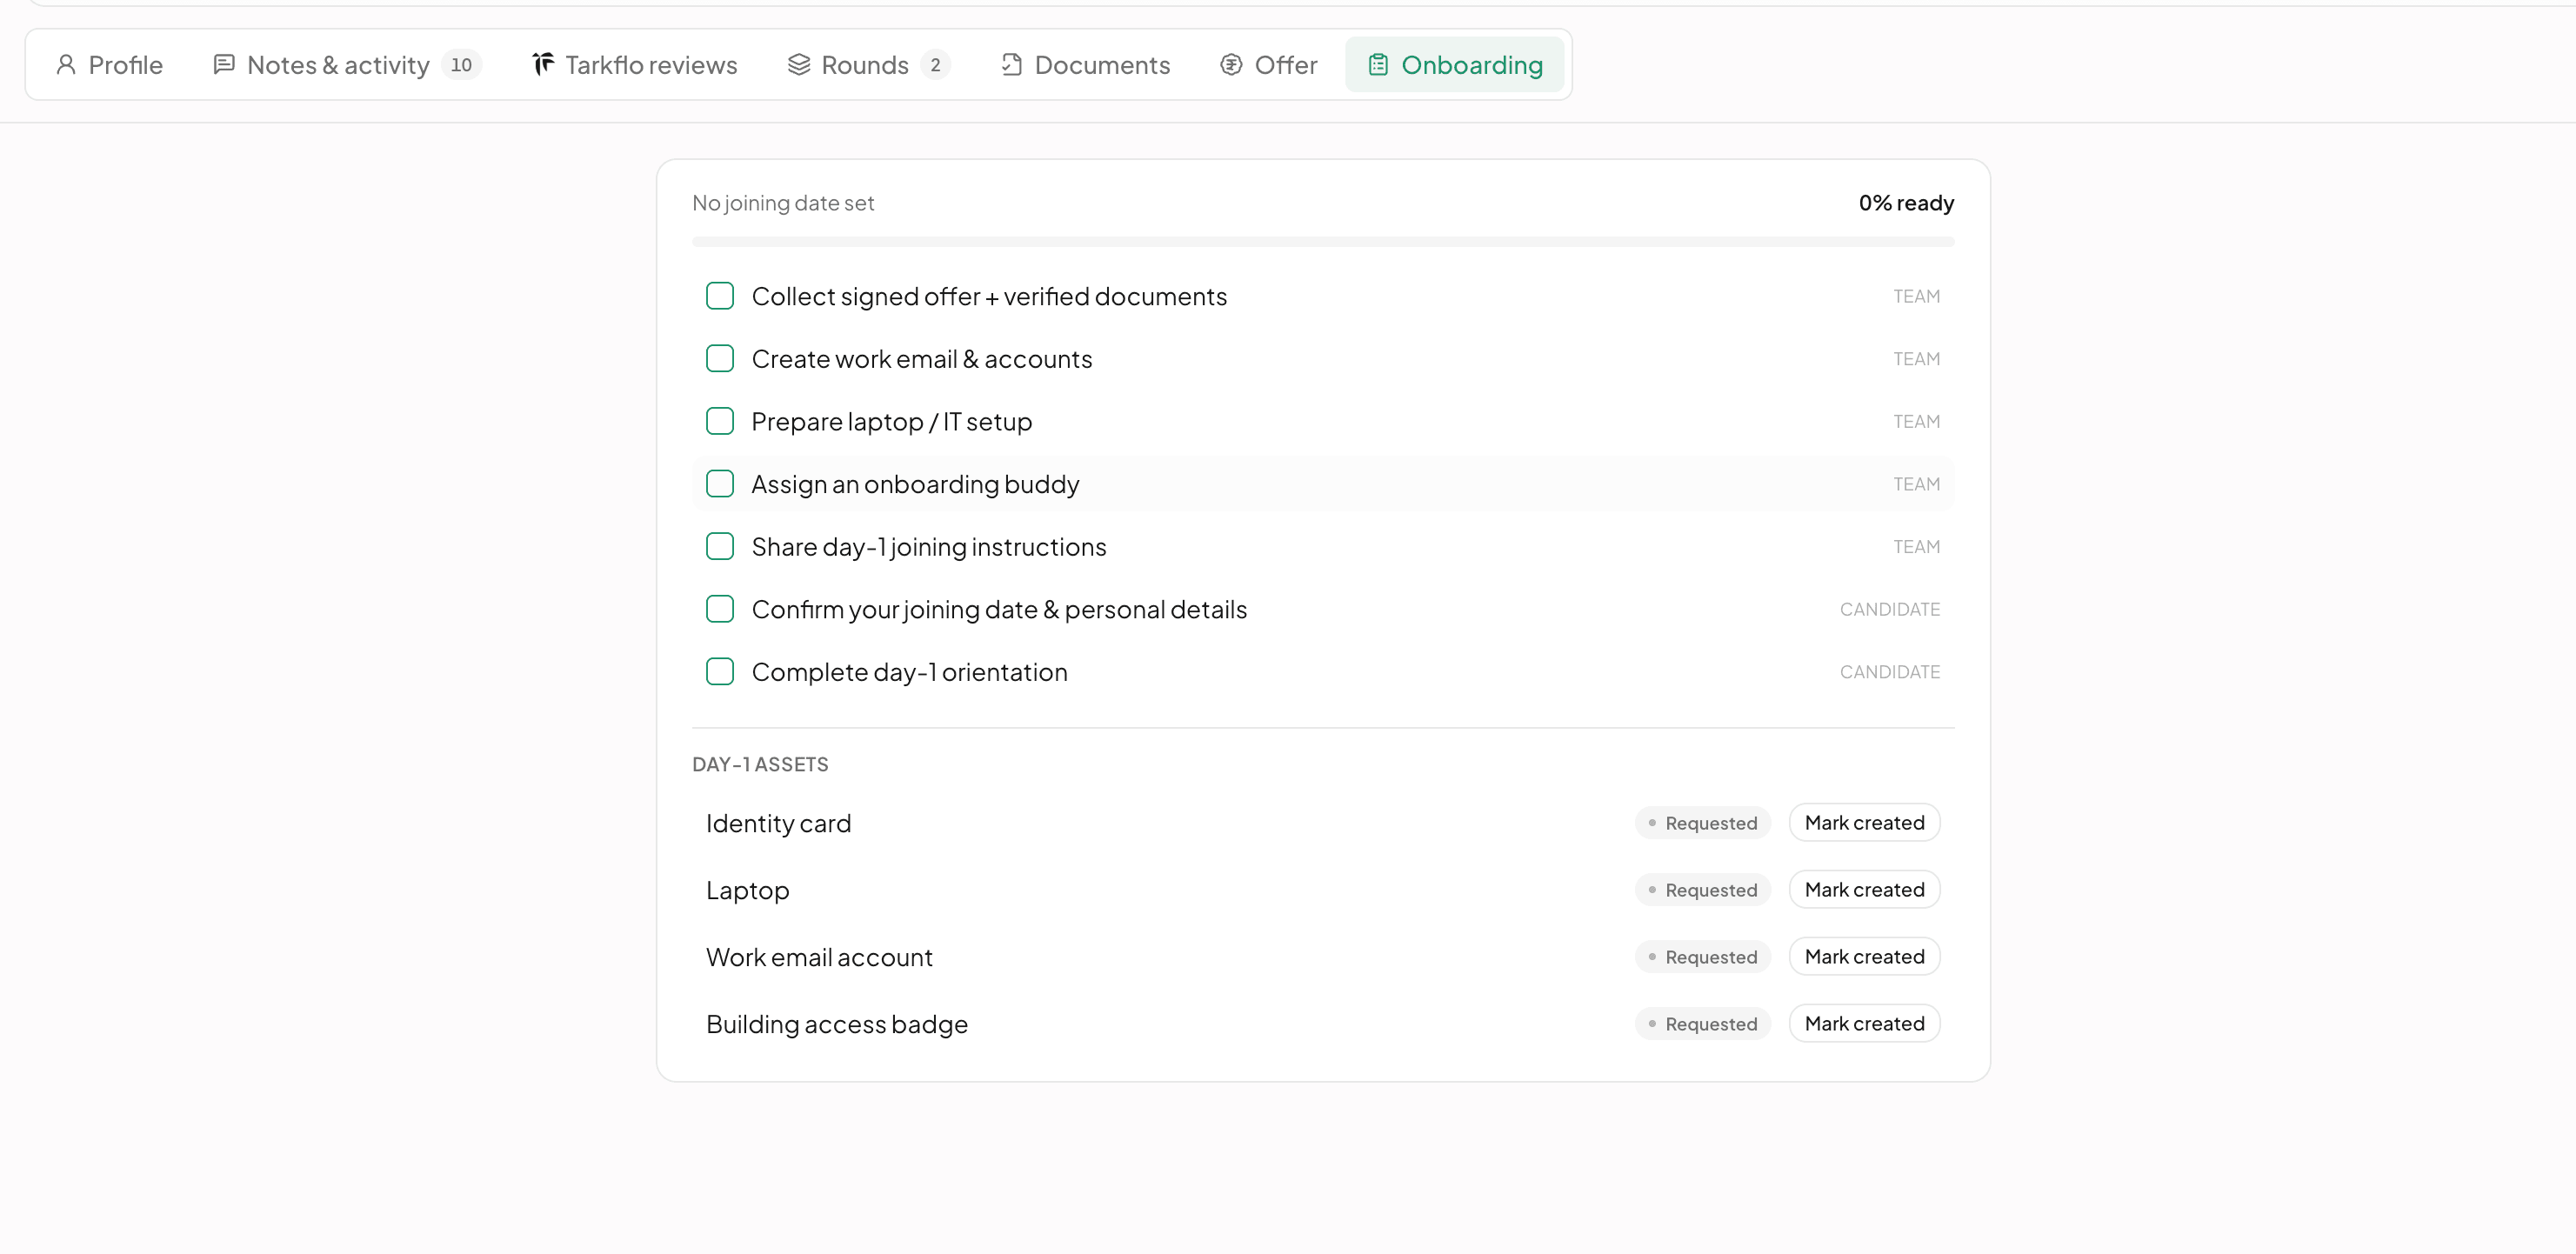Click the Documents file icon
The height and width of the screenshot is (1254, 2576).
1011,65
